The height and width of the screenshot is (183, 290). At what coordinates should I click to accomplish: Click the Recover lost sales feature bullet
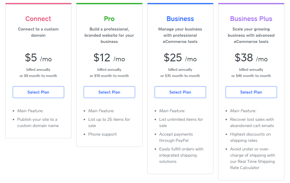coord(252,122)
